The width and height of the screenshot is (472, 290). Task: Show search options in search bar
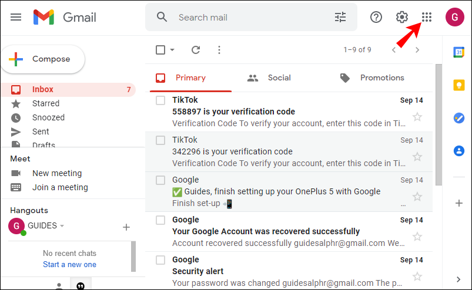[x=340, y=17]
